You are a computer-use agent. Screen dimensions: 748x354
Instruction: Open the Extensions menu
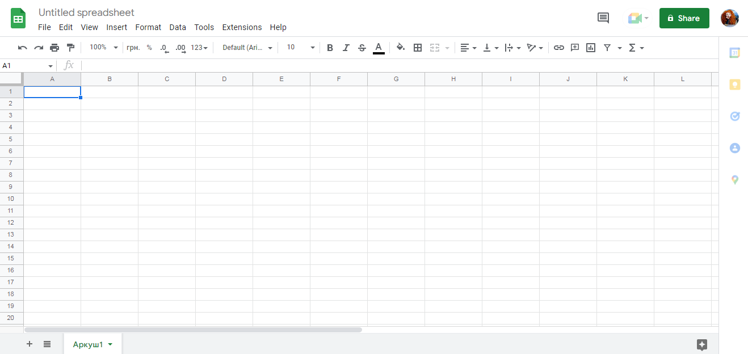[242, 27]
